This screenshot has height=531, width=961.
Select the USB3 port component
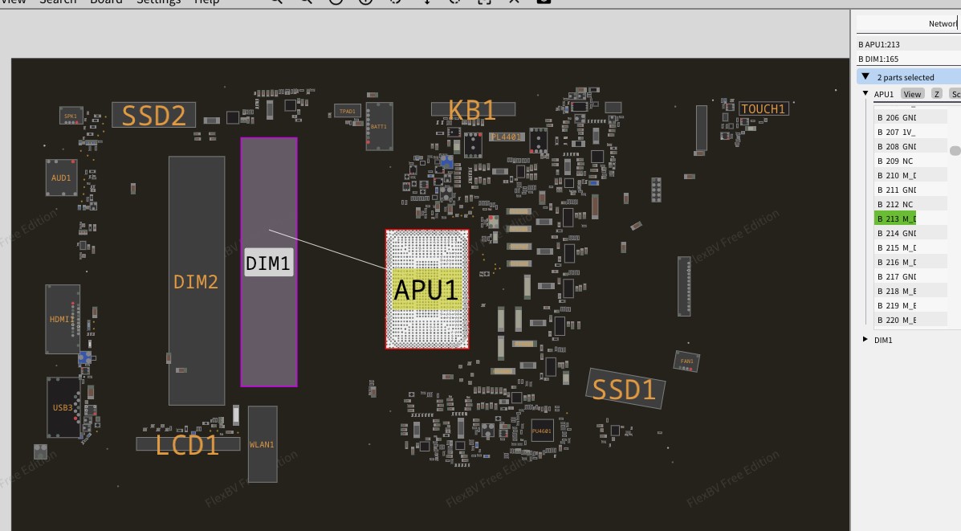click(x=63, y=407)
